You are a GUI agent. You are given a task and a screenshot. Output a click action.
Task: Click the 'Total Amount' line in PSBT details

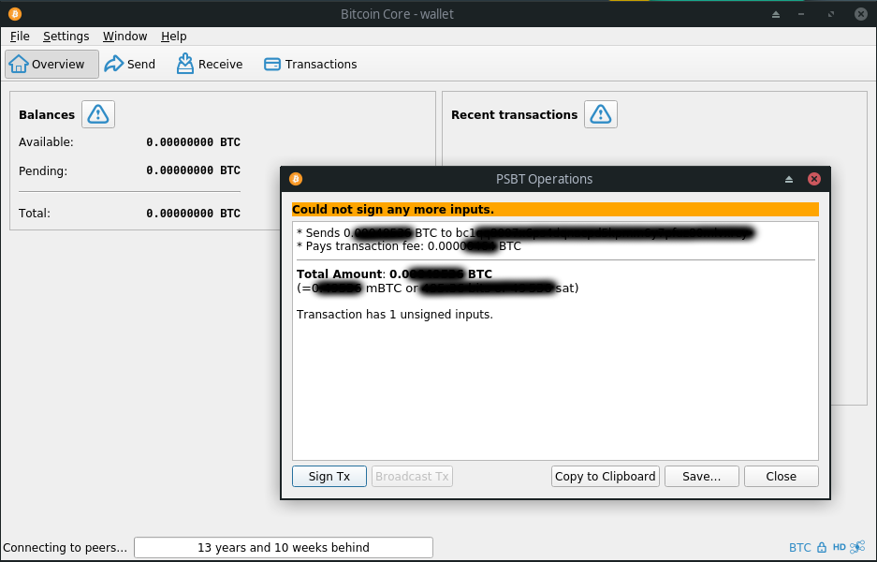click(394, 274)
